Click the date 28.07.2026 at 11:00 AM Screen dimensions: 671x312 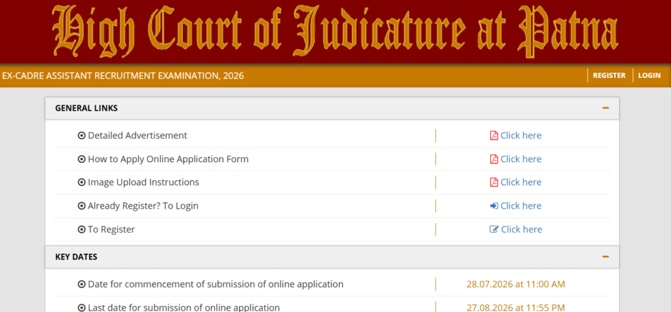[x=516, y=285]
